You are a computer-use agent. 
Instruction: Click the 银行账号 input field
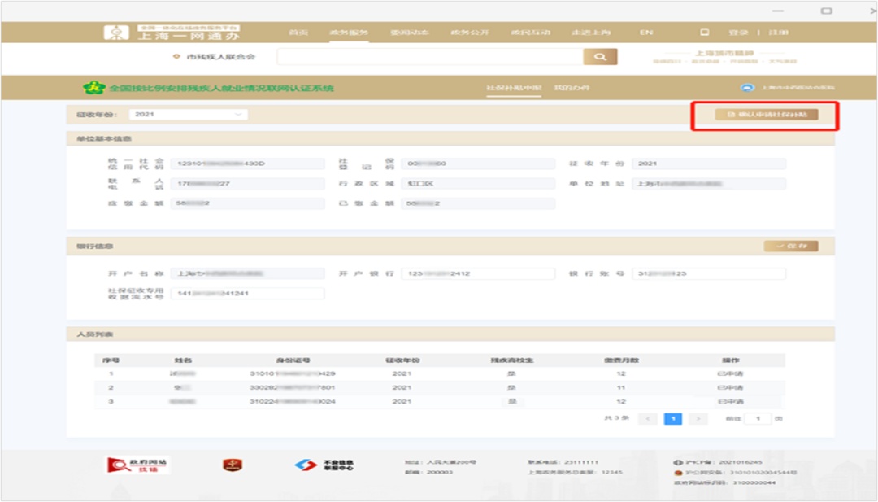pyautogui.click(x=708, y=274)
